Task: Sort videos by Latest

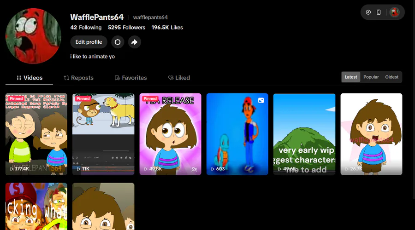Action: tap(351, 77)
